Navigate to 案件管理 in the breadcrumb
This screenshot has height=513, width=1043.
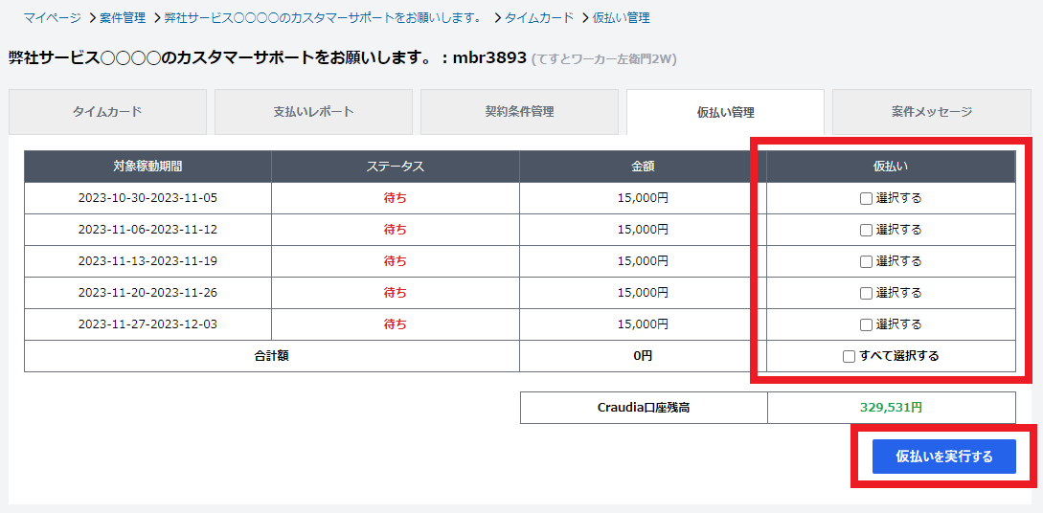[123, 18]
